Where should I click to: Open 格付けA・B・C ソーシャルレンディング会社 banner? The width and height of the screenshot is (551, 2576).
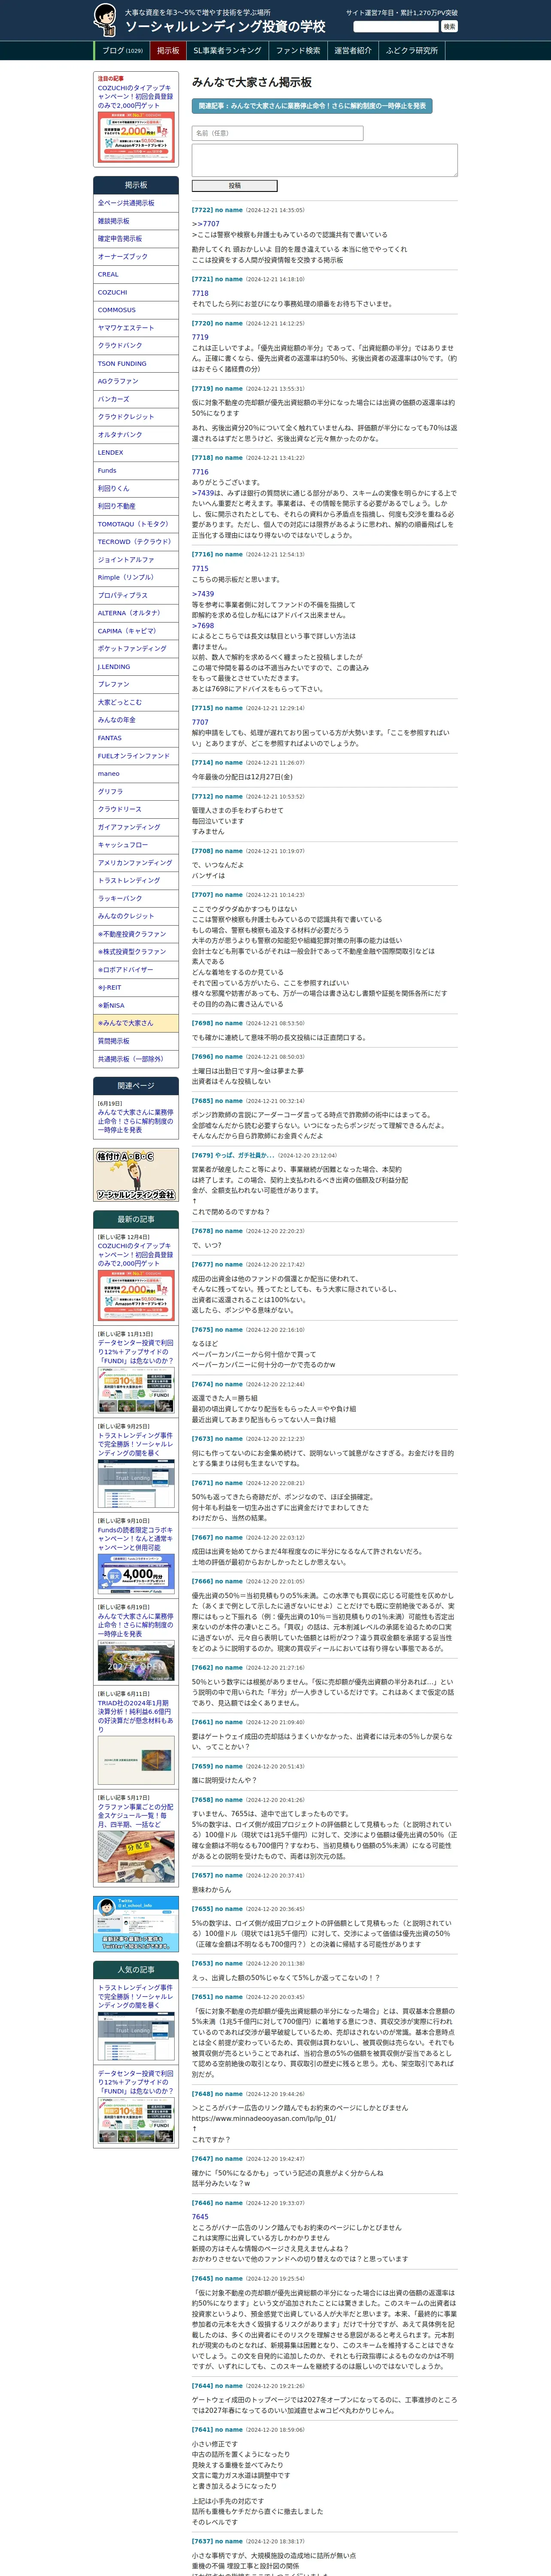click(136, 1176)
